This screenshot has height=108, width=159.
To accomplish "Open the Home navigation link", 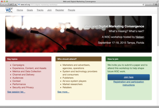I will coord(20,10).
